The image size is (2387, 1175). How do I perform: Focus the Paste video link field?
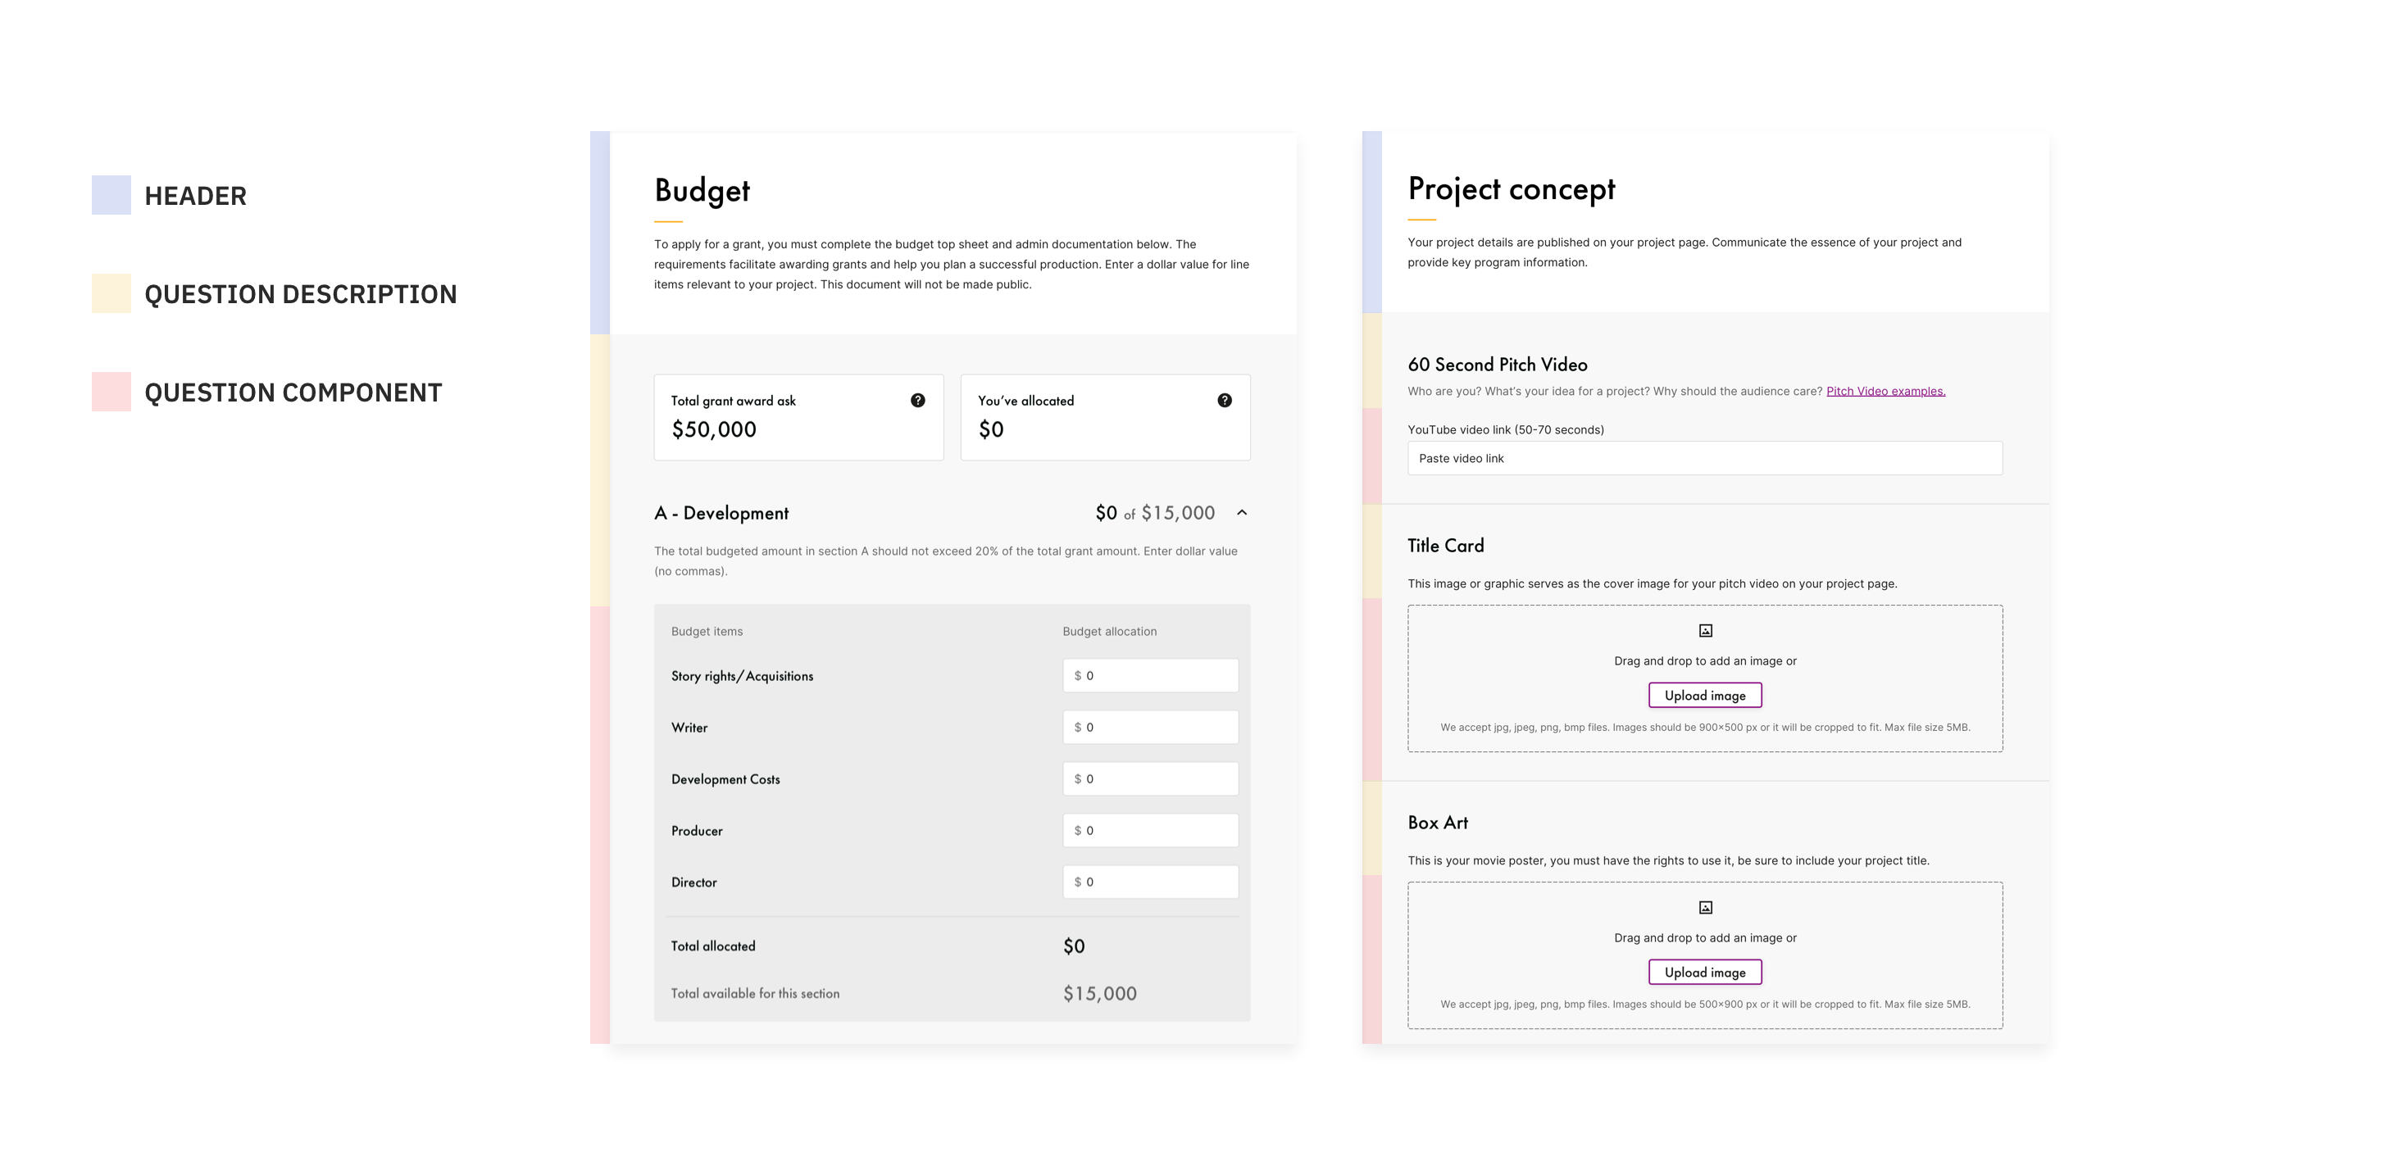coord(1704,458)
